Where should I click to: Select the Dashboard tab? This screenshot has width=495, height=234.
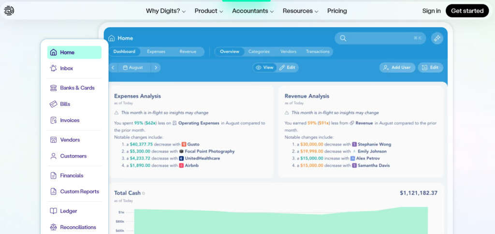click(124, 51)
